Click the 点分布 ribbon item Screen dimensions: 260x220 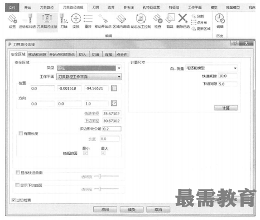pyautogui.click(x=199, y=22)
